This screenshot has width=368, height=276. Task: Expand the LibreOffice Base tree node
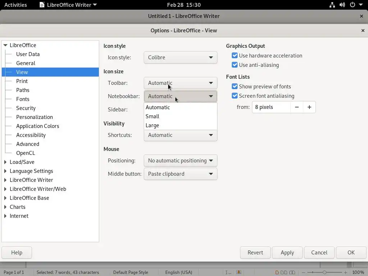5,198
